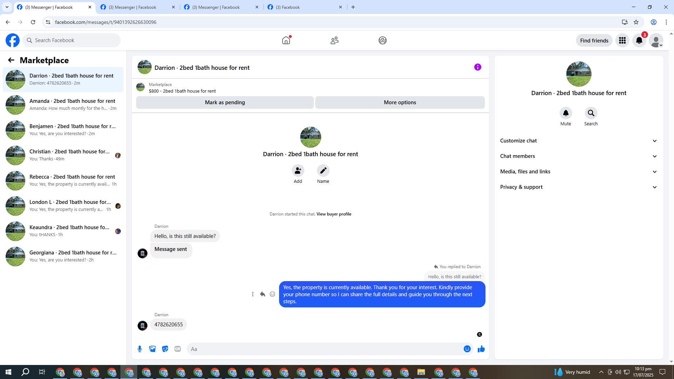Choose a sticker for the message

pyautogui.click(x=165, y=349)
